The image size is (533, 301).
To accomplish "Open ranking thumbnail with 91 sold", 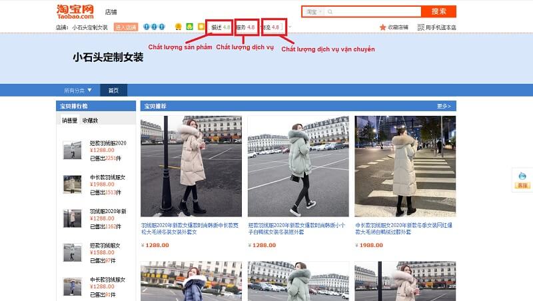I will [x=73, y=286].
